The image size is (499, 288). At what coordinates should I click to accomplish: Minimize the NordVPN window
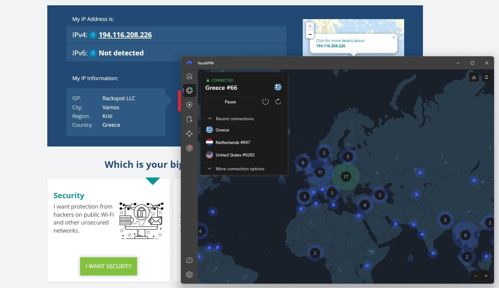pos(458,63)
